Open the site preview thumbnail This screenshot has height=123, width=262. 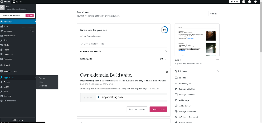point(197,40)
